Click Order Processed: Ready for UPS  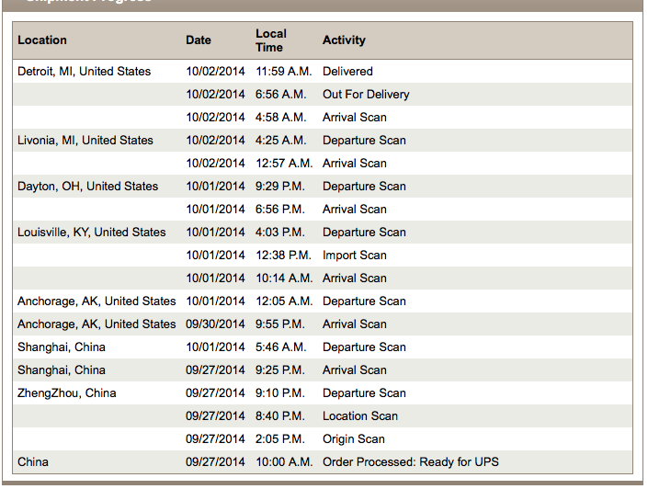point(410,461)
